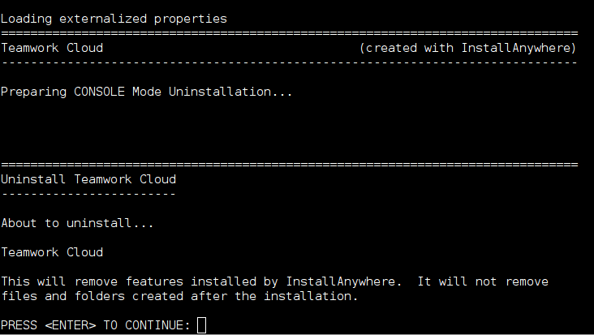Click the "(created with InstallAnywhere)" text

pos(468,48)
